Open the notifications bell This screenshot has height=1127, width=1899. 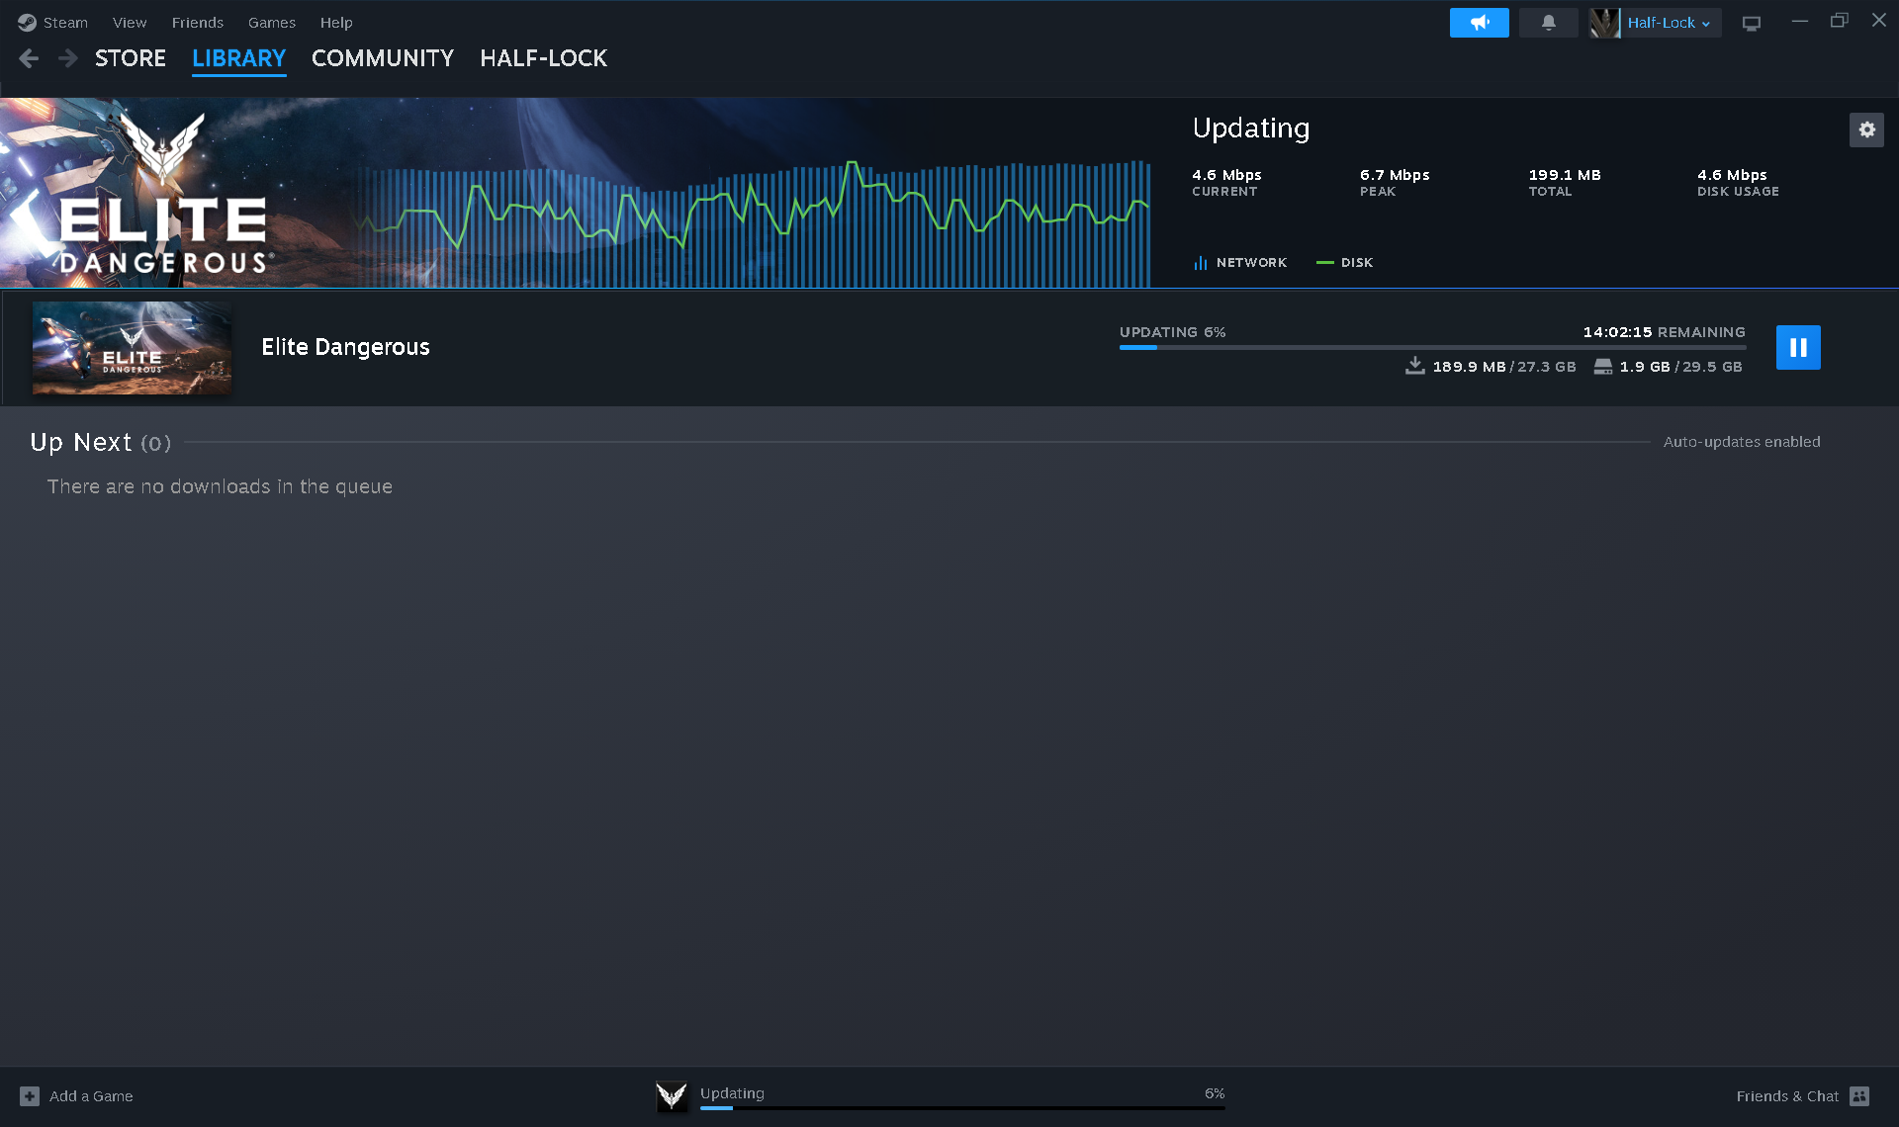click(1548, 22)
